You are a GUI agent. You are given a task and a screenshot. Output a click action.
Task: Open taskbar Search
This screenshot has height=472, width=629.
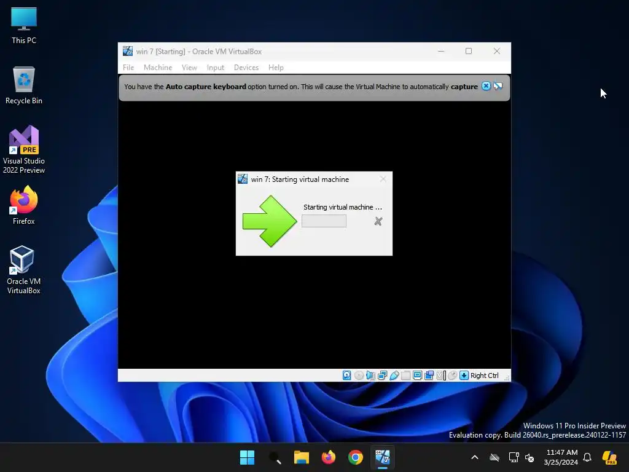tap(275, 457)
